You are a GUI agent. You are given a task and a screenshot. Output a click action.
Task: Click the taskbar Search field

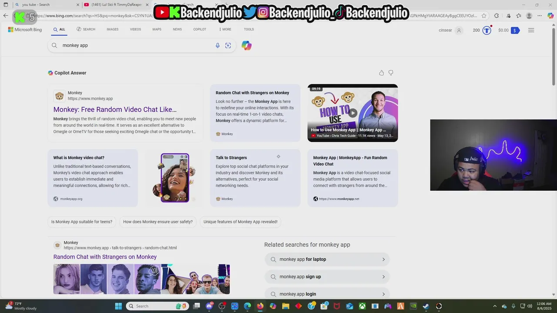click(x=158, y=306)
